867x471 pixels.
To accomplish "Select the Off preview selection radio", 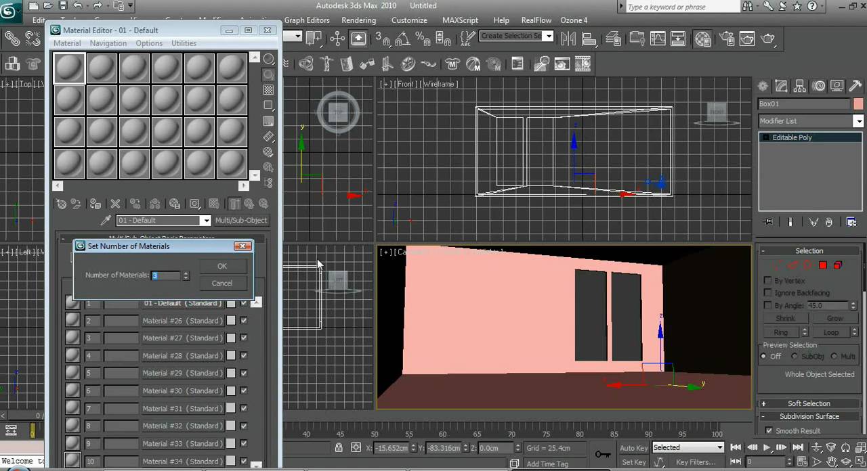I will (x=763, y=357).
